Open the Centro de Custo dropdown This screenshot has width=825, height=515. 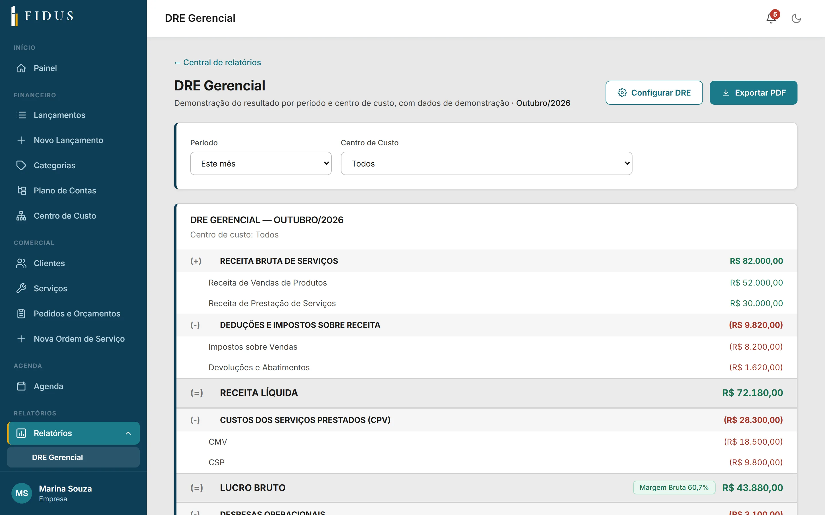486,163
